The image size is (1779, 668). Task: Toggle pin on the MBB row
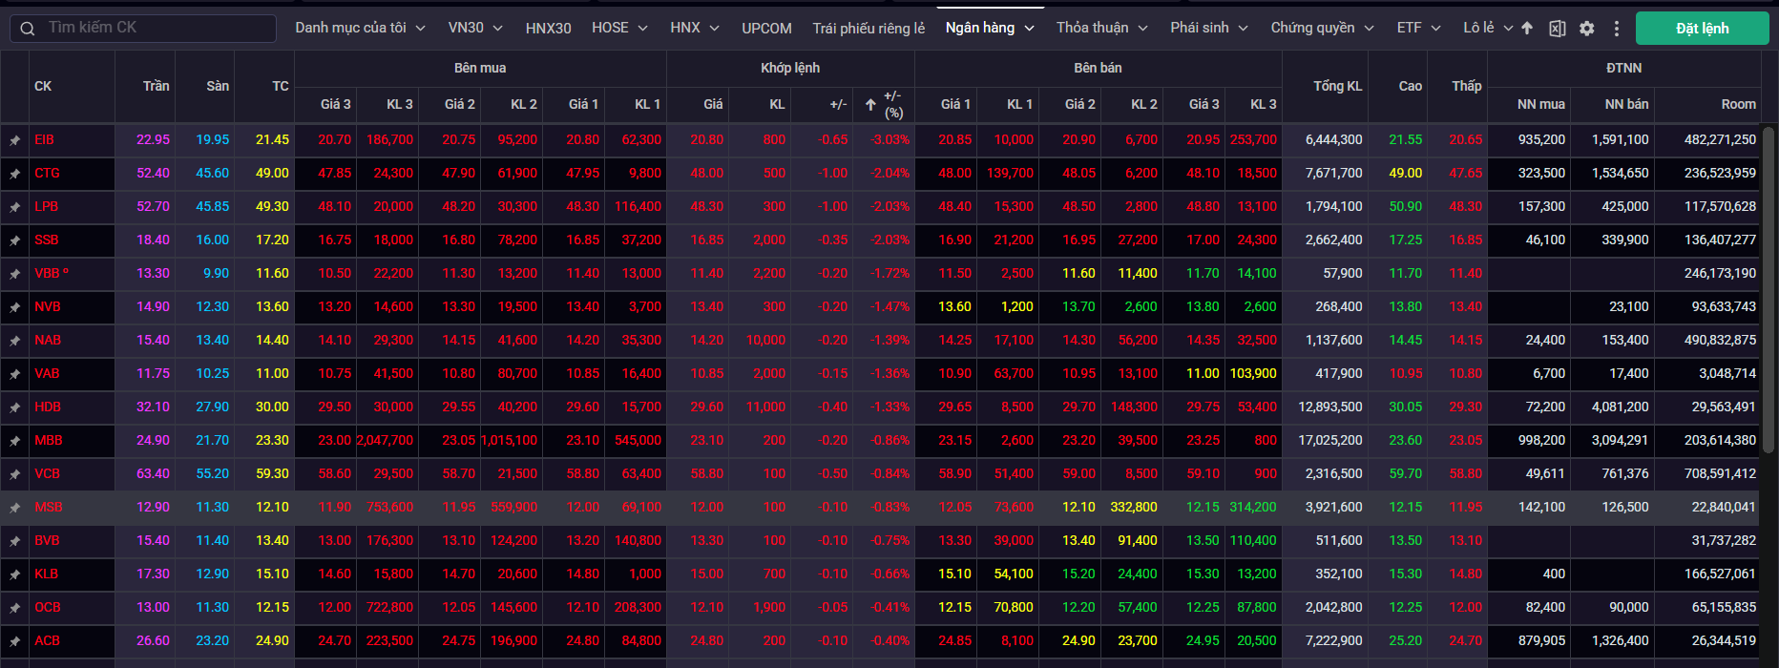click(x=15, y=441)
